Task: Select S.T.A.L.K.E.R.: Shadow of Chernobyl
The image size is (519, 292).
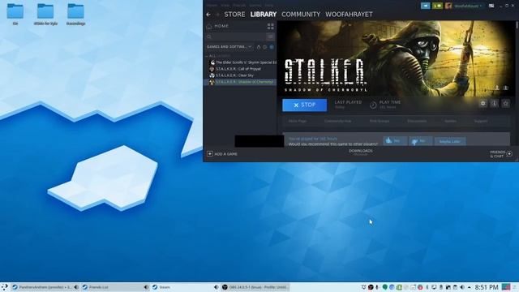Action: click(240, 82)
